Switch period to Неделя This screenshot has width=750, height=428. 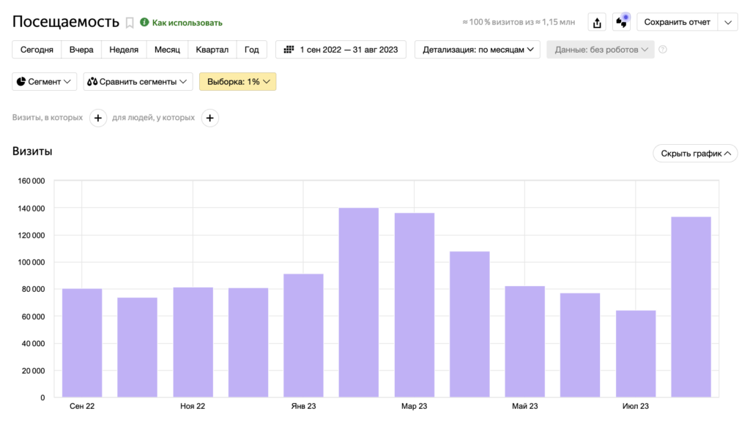tap(124, 50)
